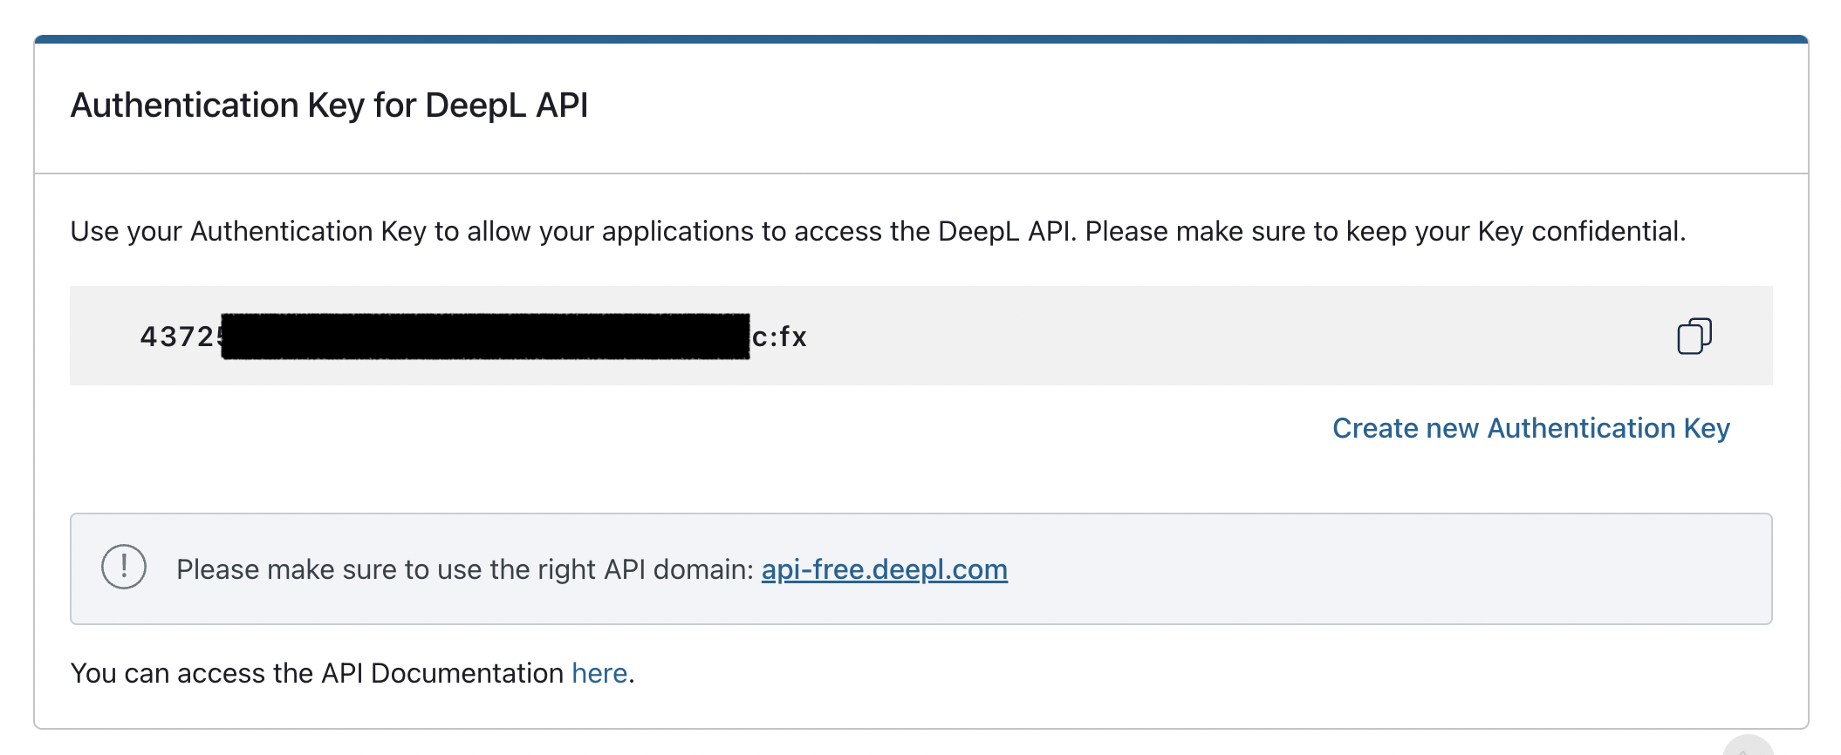Click the "Please make sure to use the right API domain" text
This screenshot has width=1841, height=755.
[x=464, y=569]
